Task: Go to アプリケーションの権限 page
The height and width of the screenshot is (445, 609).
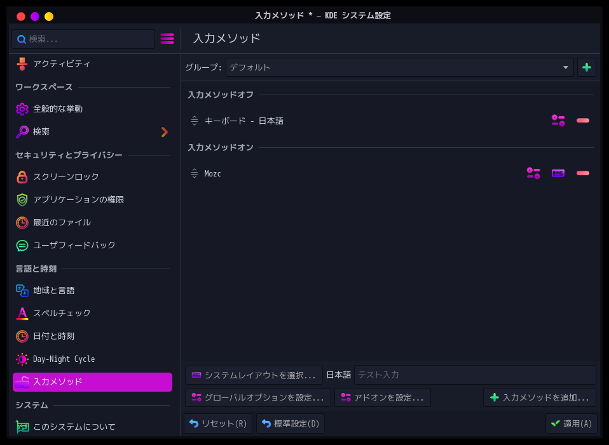Action: (x=92, y=200)
